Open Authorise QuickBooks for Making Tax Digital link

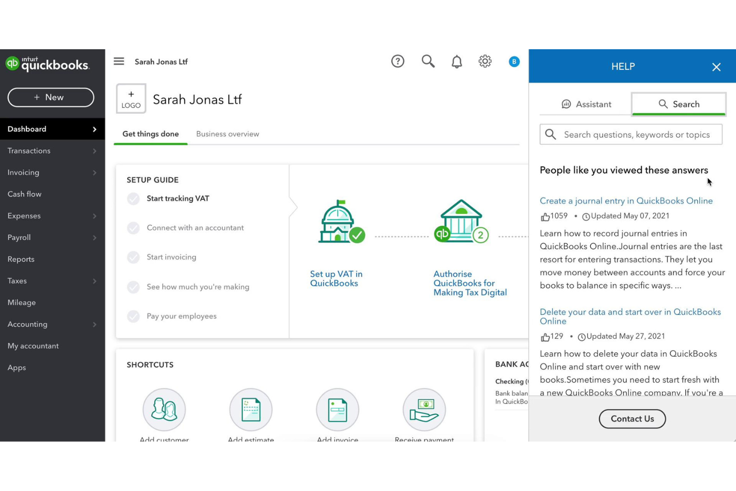[x=470, y=283]
